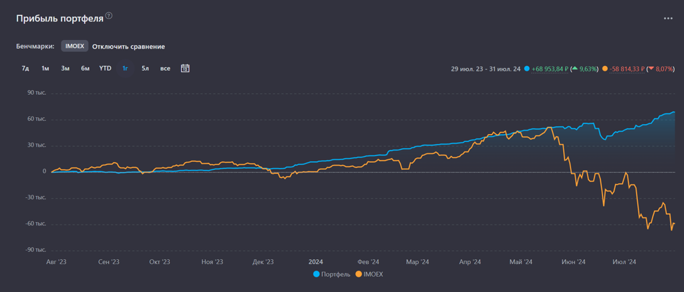Toggle IMOEX series in chart legend
Image resolution: width=684 pixels, height=292 pixels.
click(x=369, y=274)
